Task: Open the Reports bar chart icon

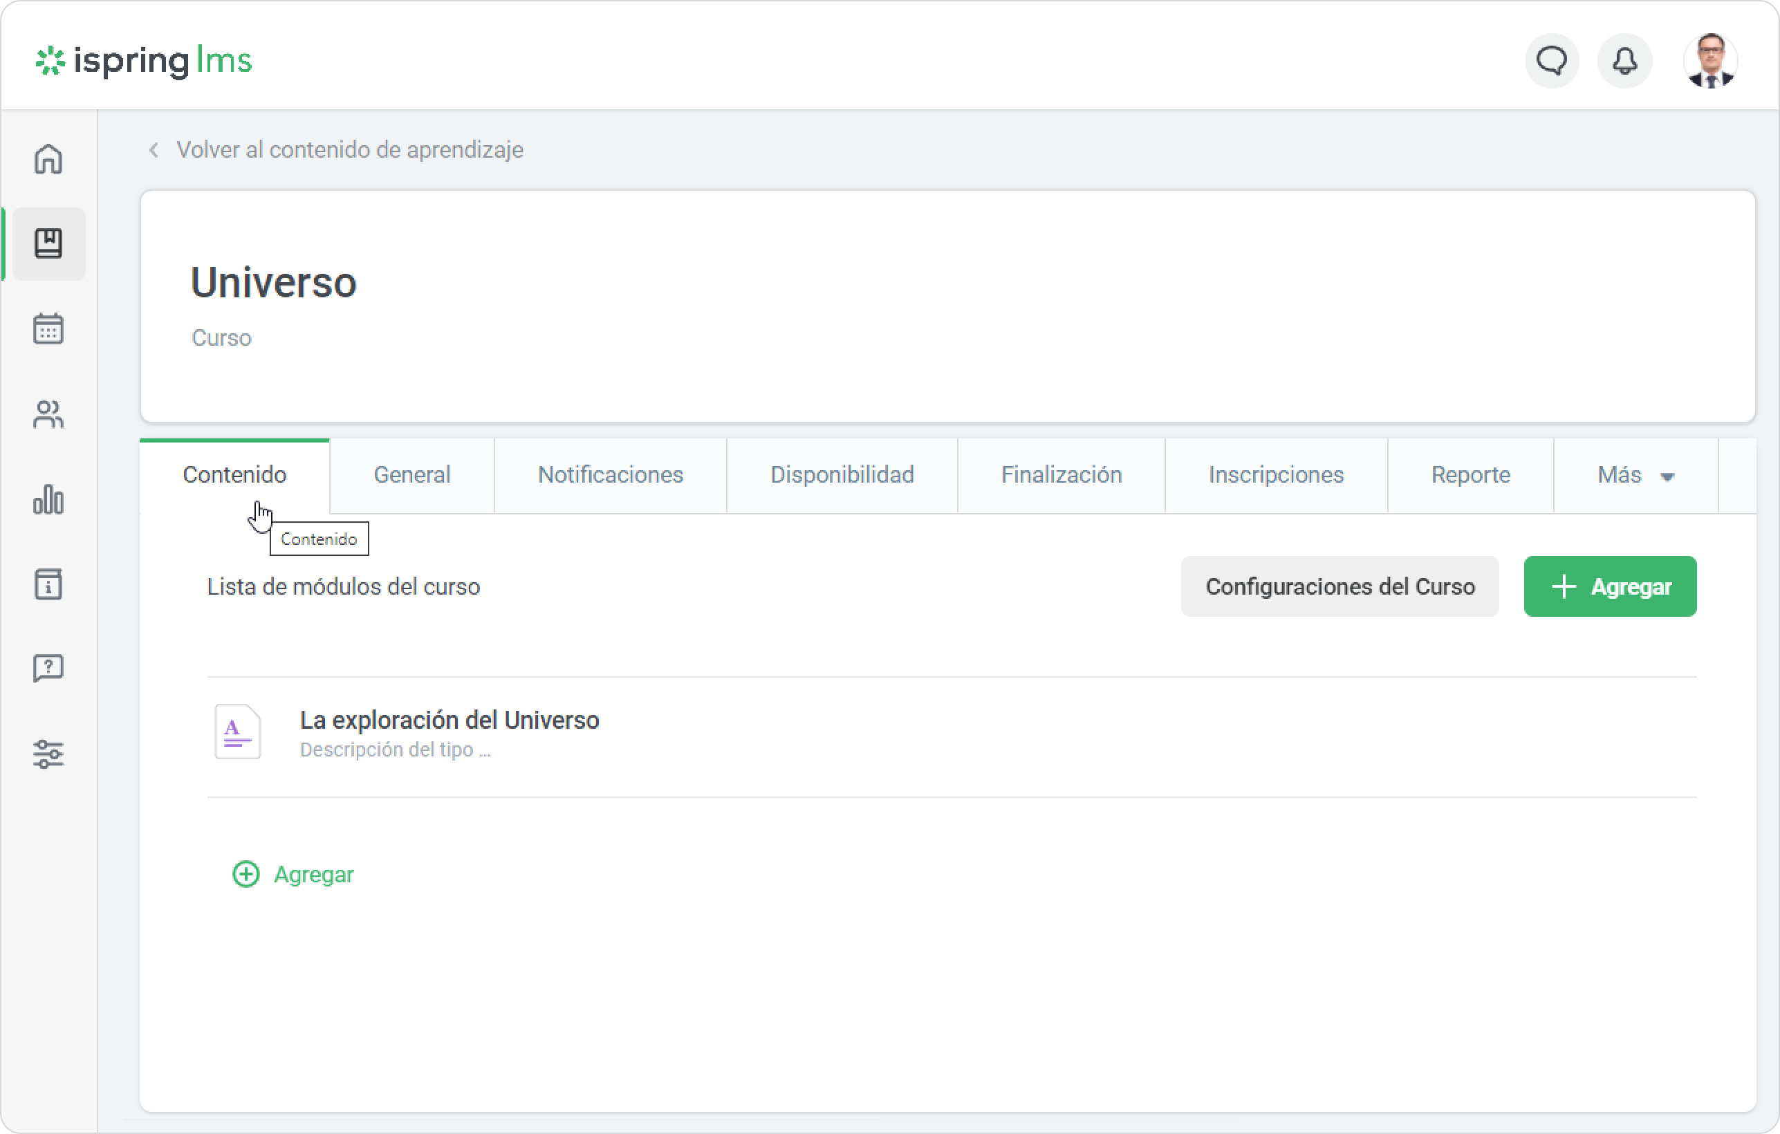Action: [x=49, y=500]
